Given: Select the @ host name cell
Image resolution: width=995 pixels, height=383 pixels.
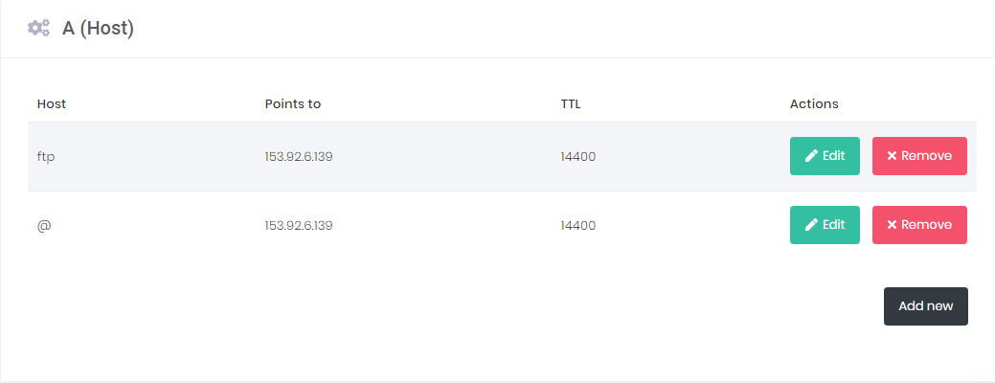Looking at the screenshot, I should (x=44, y=225).
